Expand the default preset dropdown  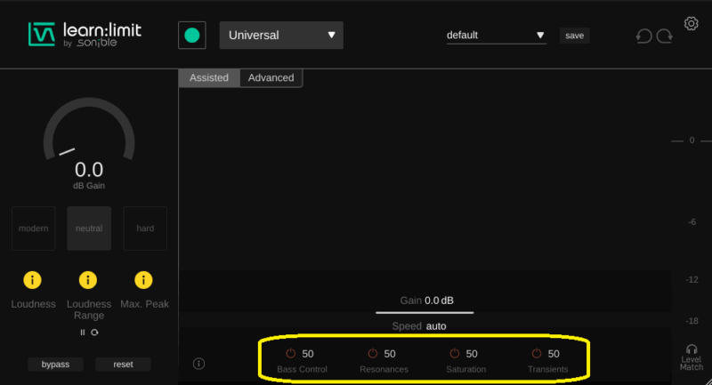pos(496,36)
